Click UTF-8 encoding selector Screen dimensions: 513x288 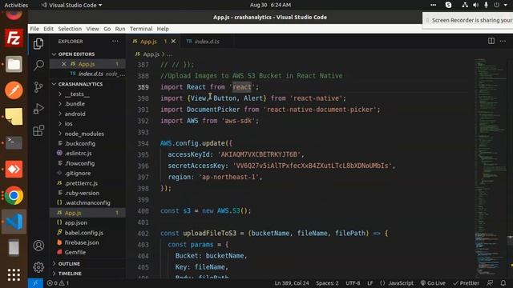pos(353,283)
